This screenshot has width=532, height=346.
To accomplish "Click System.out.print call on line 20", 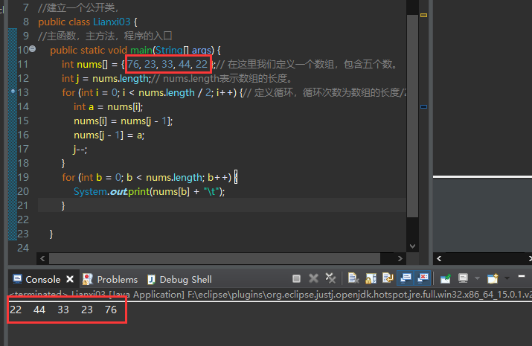I will click(x=150, y=192).
